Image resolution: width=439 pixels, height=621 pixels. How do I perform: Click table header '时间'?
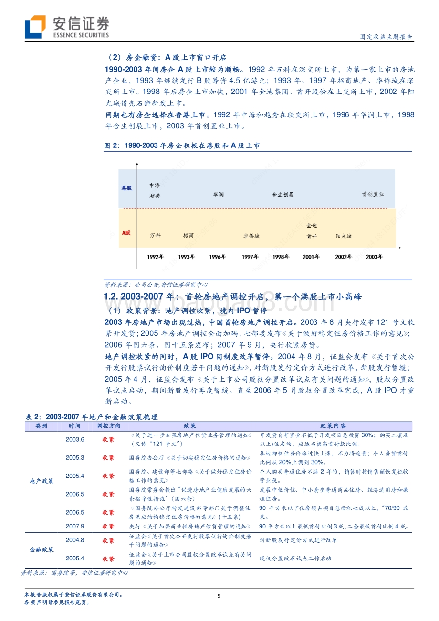click(74, 426)
